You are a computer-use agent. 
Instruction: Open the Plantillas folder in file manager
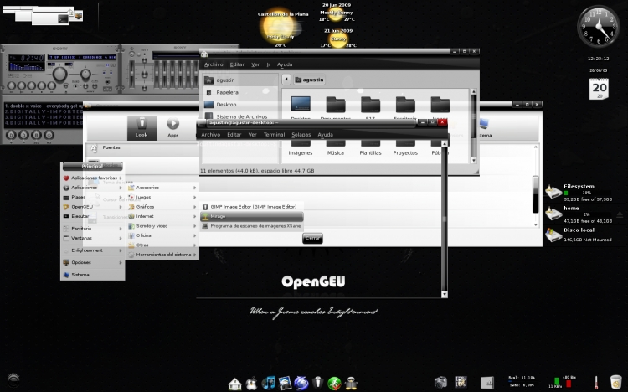coord(370,149)
